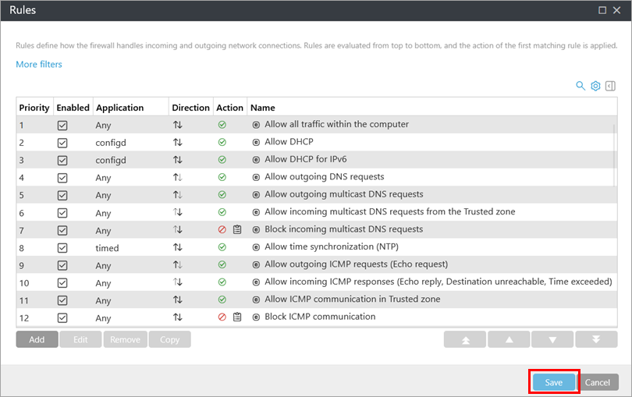632x397 pixels.
Task: Open the column settings gear icon
Action: (x=595, y=86)
